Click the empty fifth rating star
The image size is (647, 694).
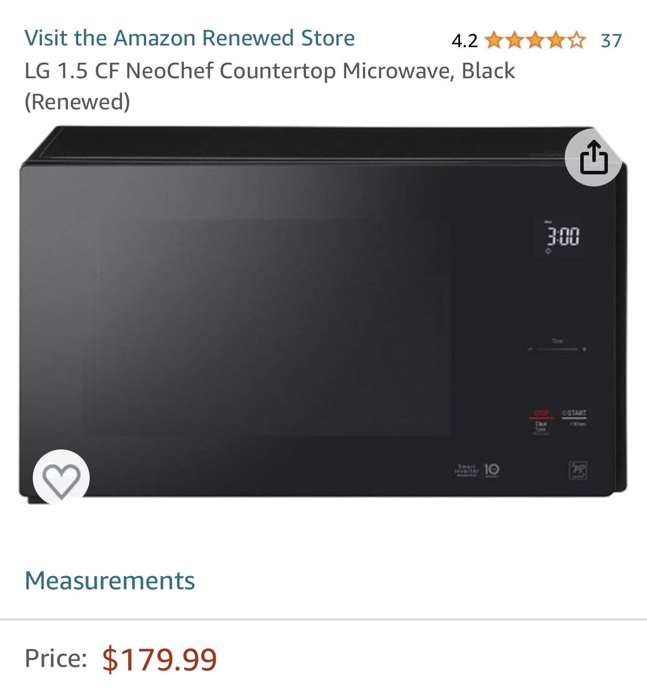(x=577, y=40)
